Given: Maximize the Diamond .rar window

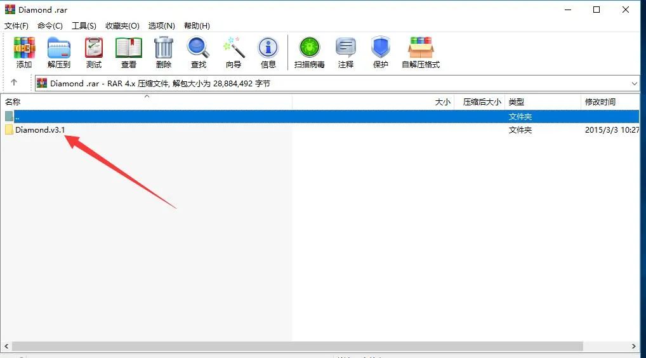Looking at the screenshot, I should [596, 10].
